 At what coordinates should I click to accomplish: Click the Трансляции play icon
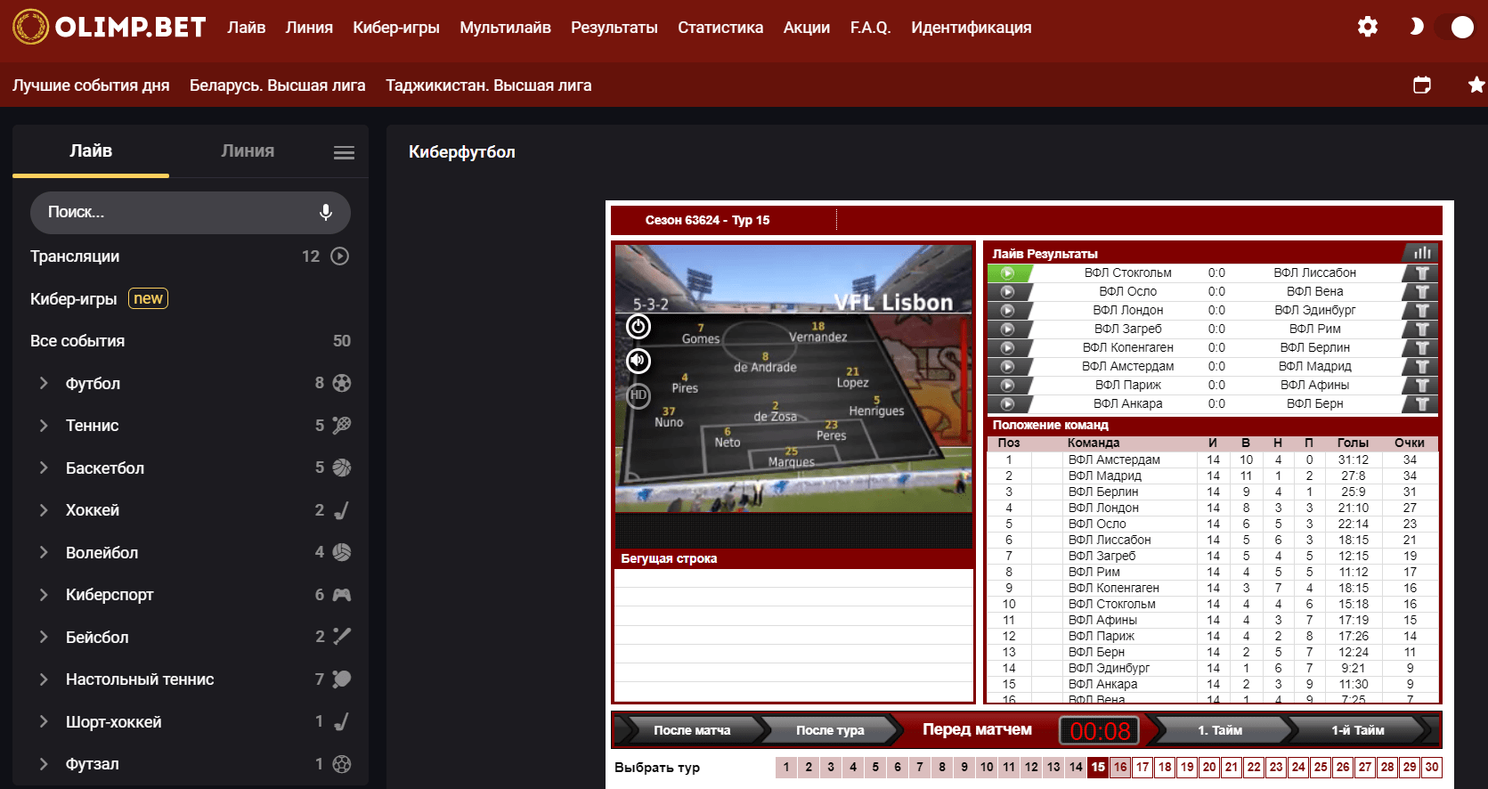point(340,256)
